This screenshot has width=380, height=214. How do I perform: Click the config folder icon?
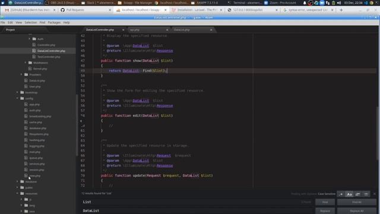[x=22, y=98]
